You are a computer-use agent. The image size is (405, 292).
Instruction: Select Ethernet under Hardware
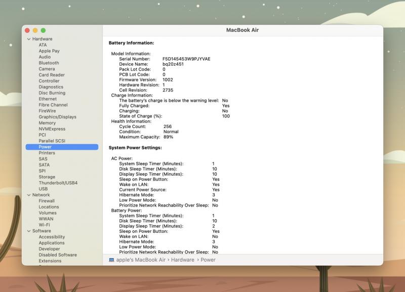48,99
